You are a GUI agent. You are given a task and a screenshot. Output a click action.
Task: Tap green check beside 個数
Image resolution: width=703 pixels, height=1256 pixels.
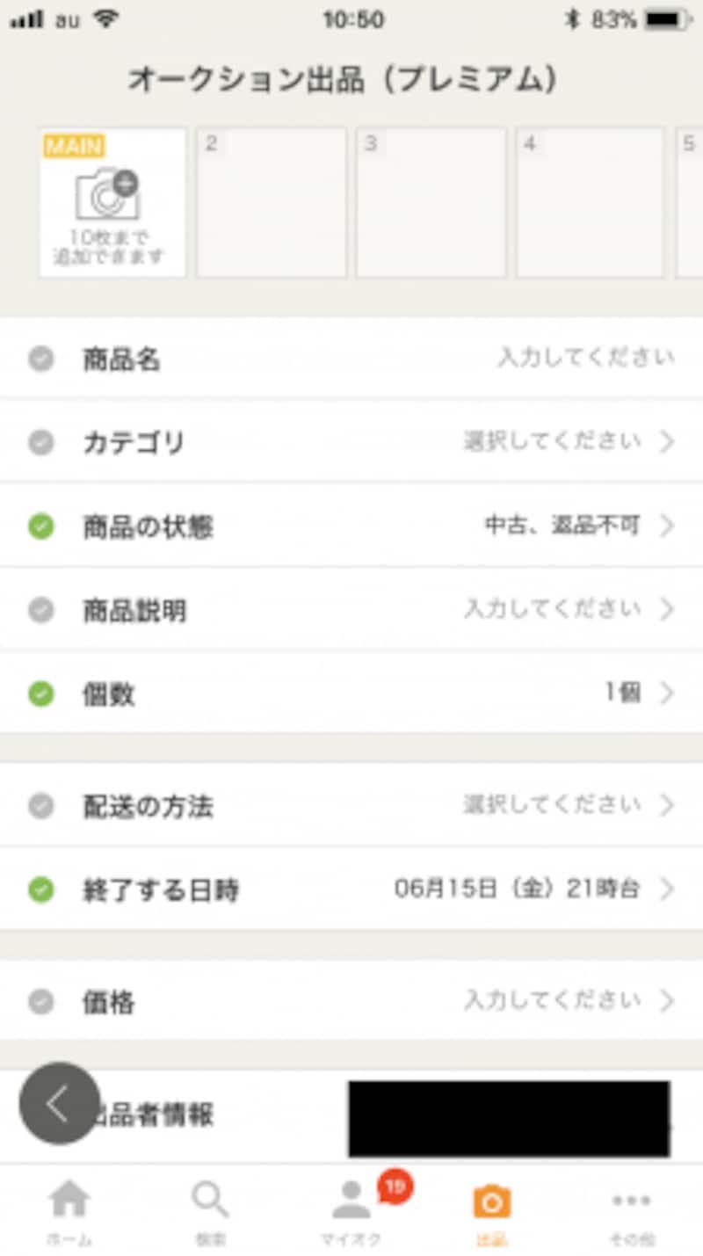41,694
